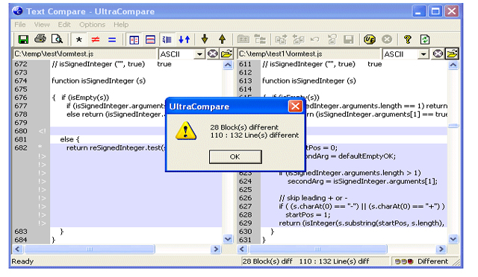This screenshot has width=478, height=277.
Task: Jump to previous difference with up arrow
Action: (x=223, y=39)
